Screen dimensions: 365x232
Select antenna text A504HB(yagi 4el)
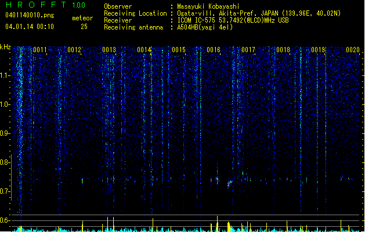(205, 27)
